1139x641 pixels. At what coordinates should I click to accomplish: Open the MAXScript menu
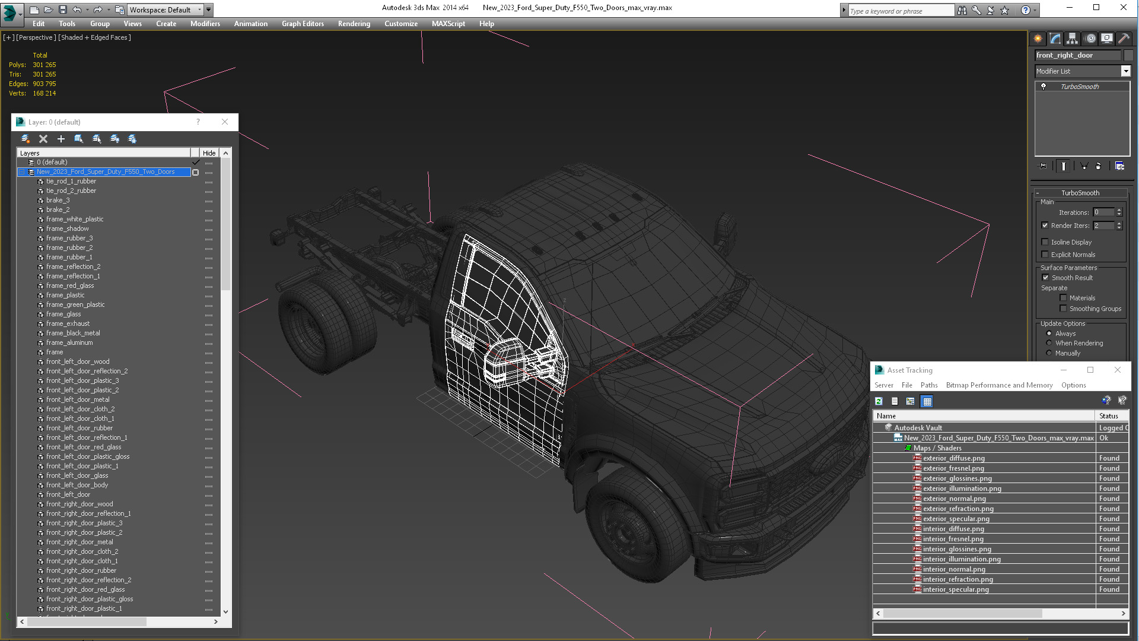pos(448,24)
